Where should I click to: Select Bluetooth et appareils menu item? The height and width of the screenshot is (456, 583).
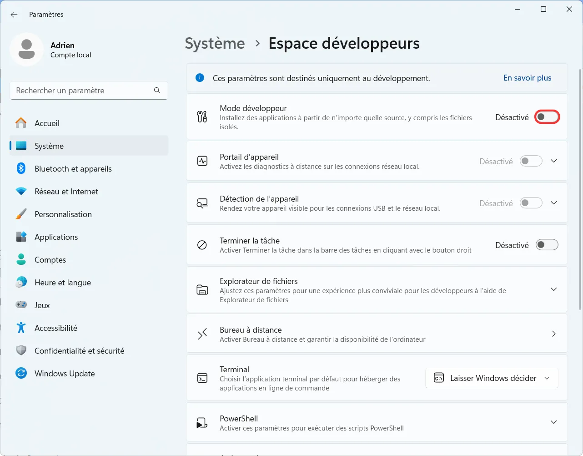(89, 168)
